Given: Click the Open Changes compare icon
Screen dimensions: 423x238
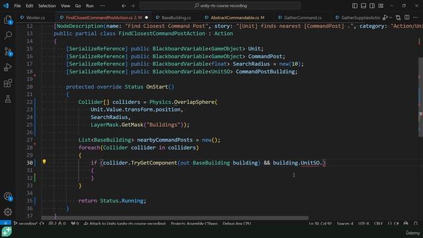Looking at the screenshot, I should (398, 18).
